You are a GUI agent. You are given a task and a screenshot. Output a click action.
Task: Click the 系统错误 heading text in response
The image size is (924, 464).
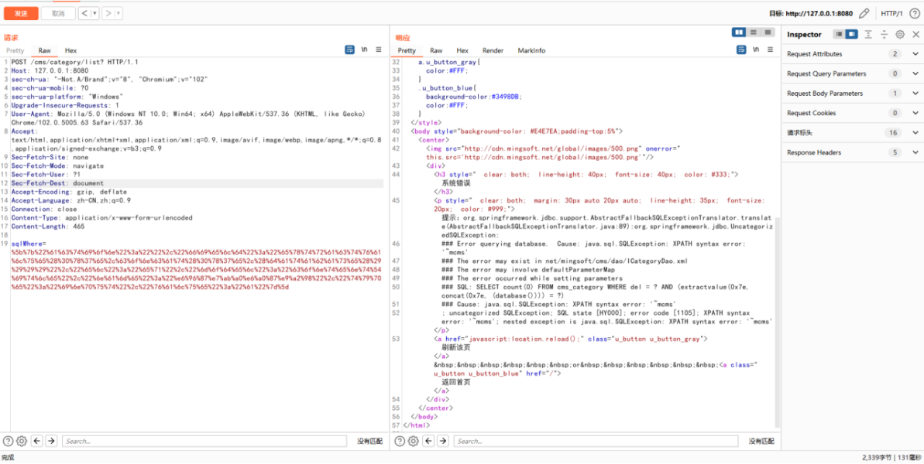click(456, 183)
